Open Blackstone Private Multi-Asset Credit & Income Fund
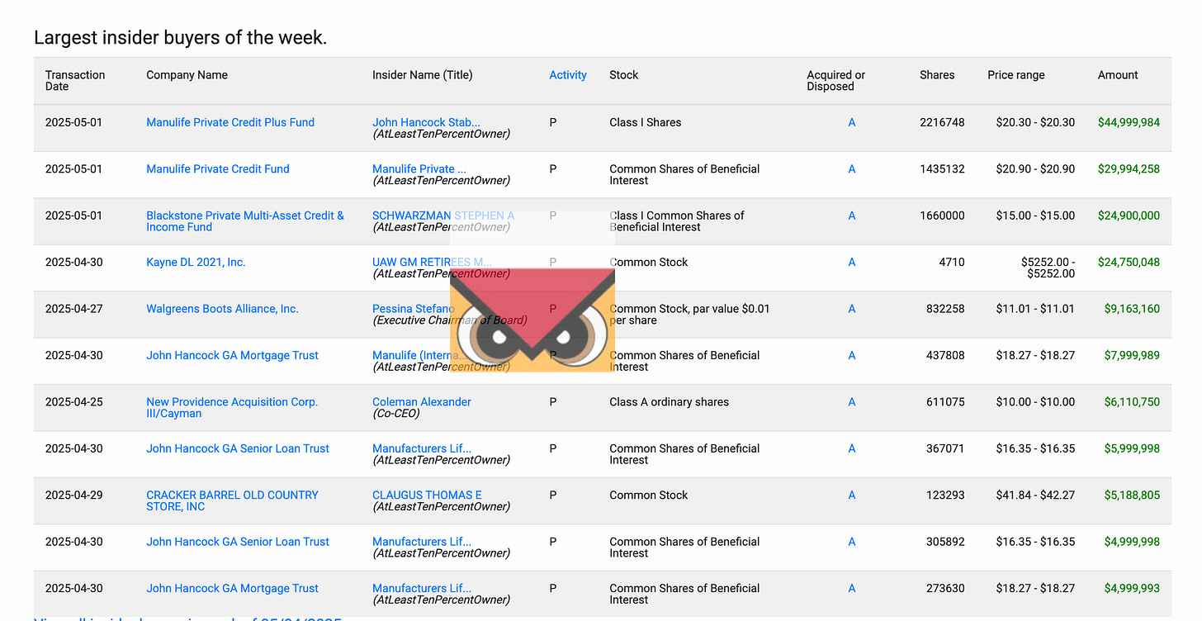1202x621 pixels. (245, 221)
